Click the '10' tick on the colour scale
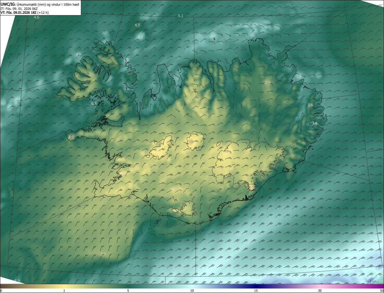Image resolution: width=384 pixels, height=293 pixels. [x=192, y=291]
